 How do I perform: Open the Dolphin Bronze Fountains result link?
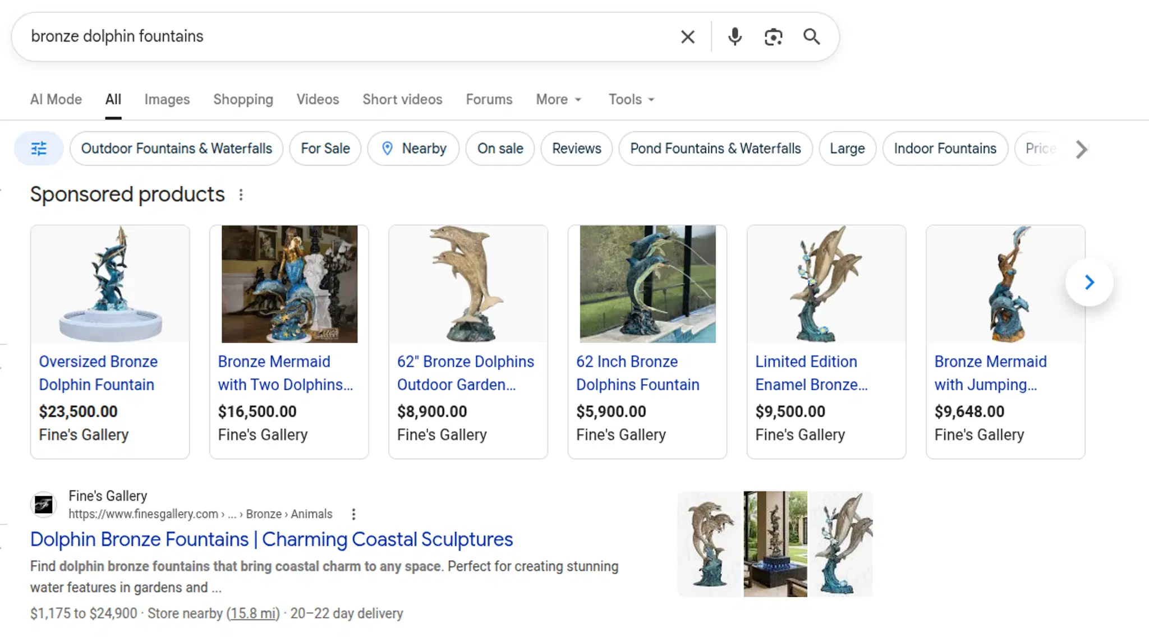coord(272,539)
